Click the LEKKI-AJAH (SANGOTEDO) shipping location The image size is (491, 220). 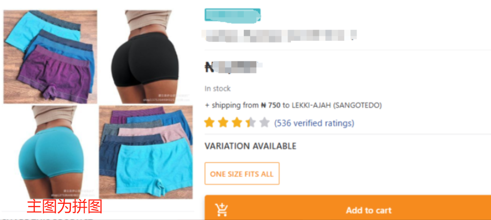pos(337,105)
